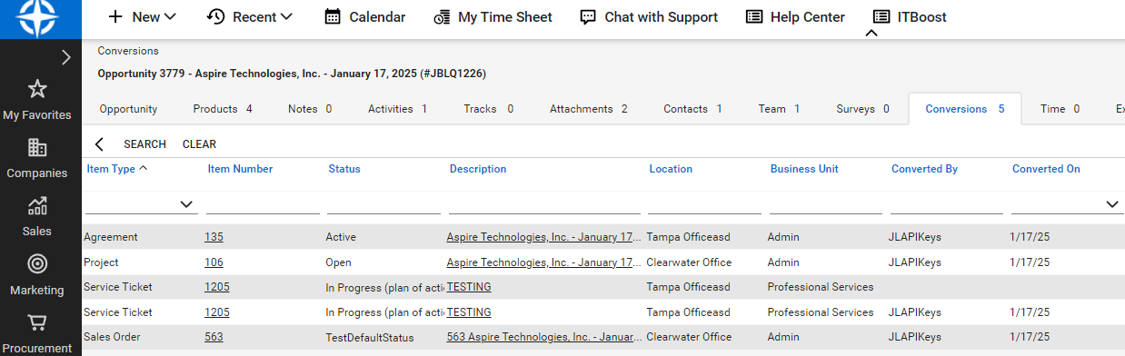The image size is (1125, 356).
Task: Open My Favorites star icon
Action: (37, 89)
